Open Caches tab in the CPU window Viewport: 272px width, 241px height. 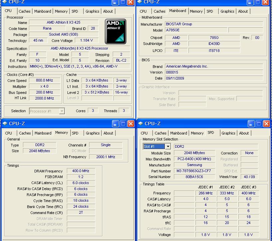click(25, 11)
